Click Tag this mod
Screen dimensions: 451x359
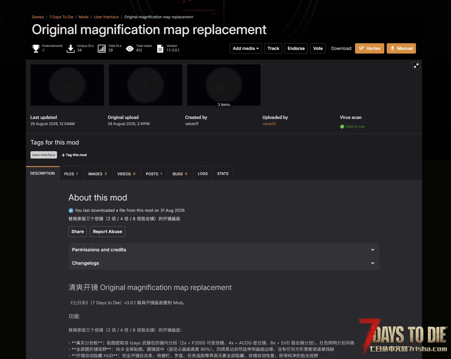click(x=74, y=155)
